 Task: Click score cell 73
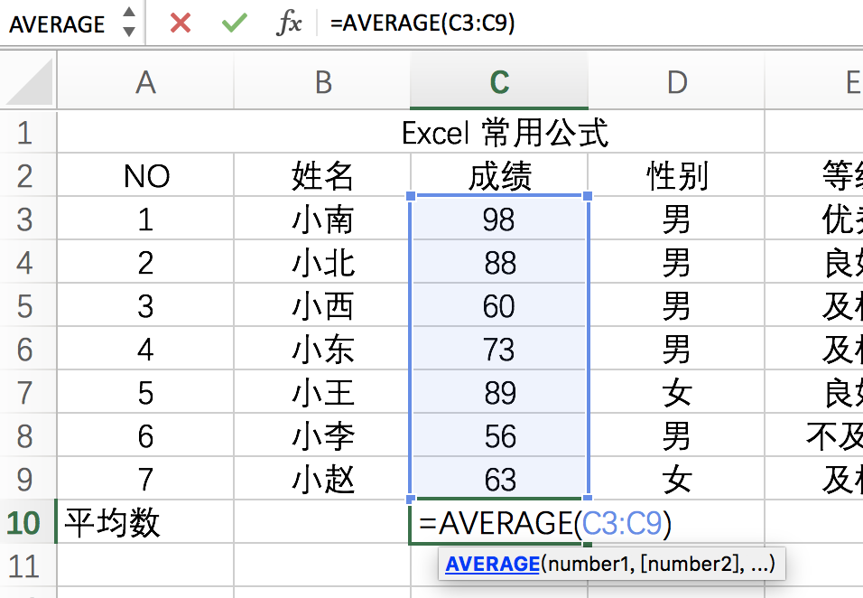point(499,349)
